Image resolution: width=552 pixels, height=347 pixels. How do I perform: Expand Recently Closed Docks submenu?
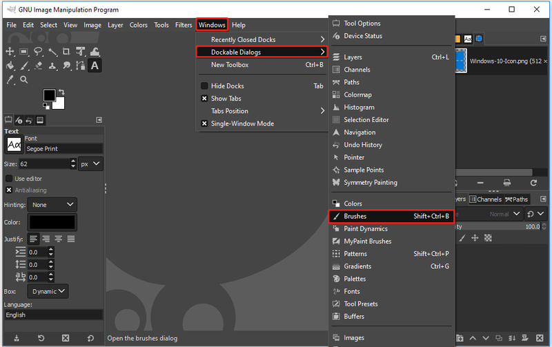tap(262, 40)
